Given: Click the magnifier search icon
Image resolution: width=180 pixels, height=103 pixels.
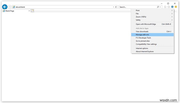Looking at the screenshot, I should click(158, 7).
